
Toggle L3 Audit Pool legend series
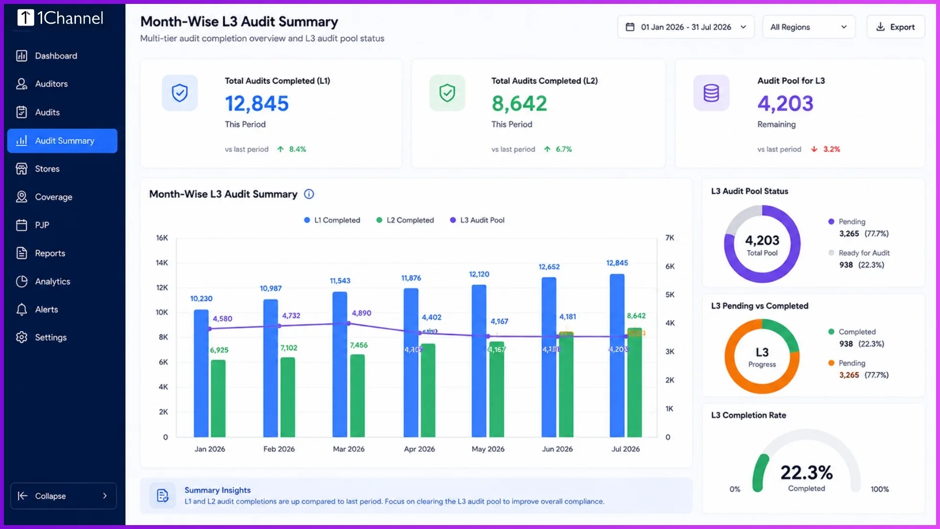coord(477,220)
